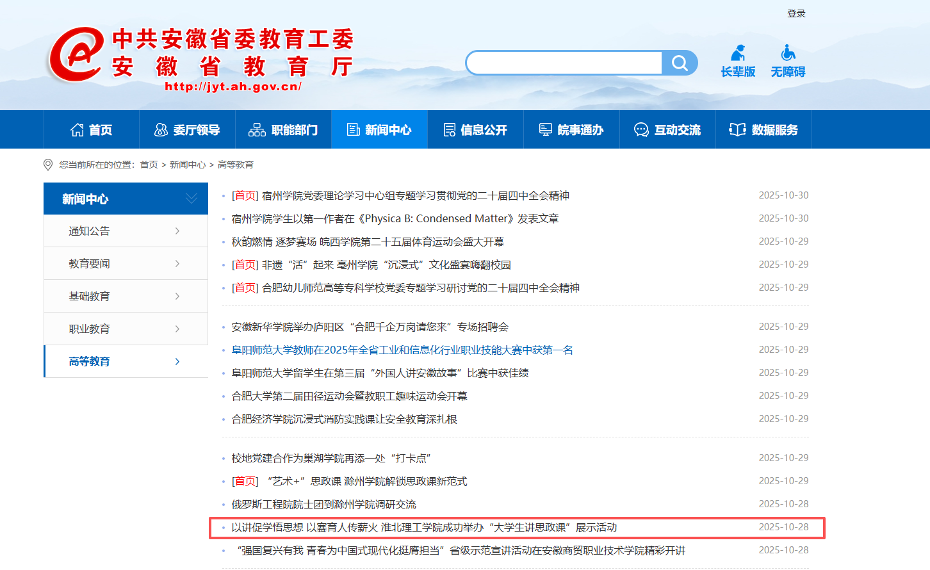
Task: Click the 长辈版 elder mode icon
Action: [x=738, y=53]
